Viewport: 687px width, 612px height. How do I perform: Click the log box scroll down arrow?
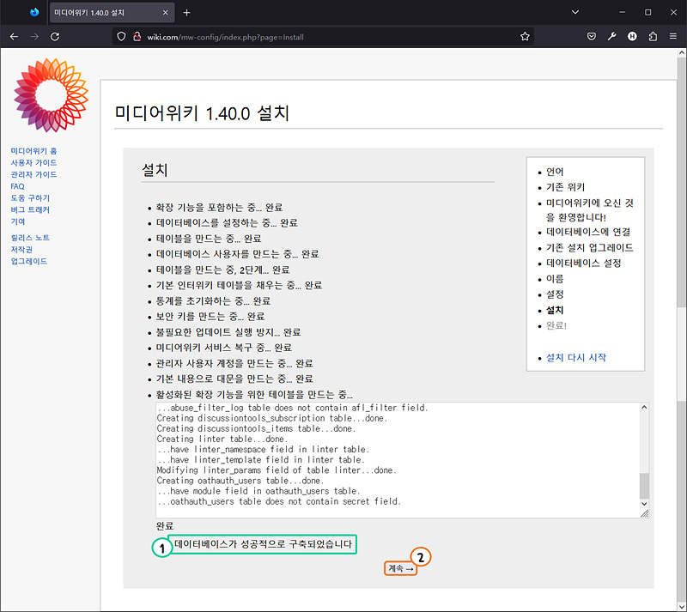pos(644,504)
